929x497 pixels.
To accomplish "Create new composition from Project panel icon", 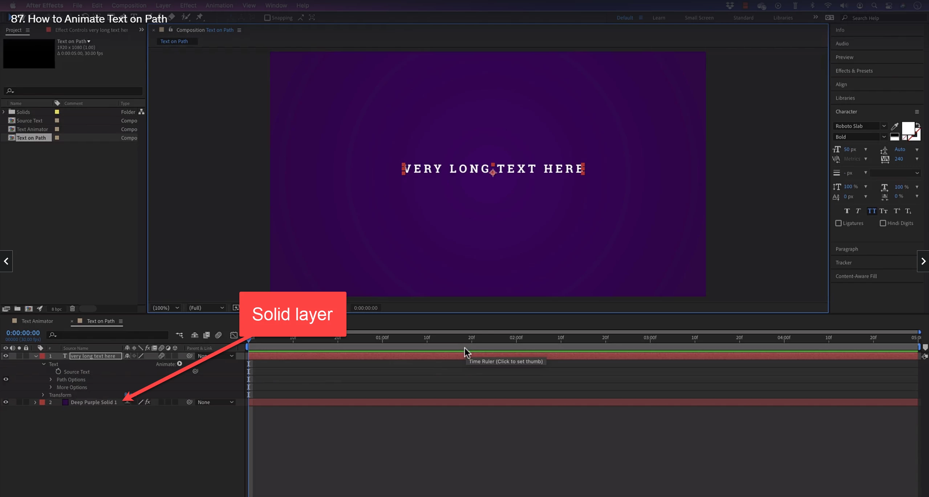I will [x=29, y=309].
